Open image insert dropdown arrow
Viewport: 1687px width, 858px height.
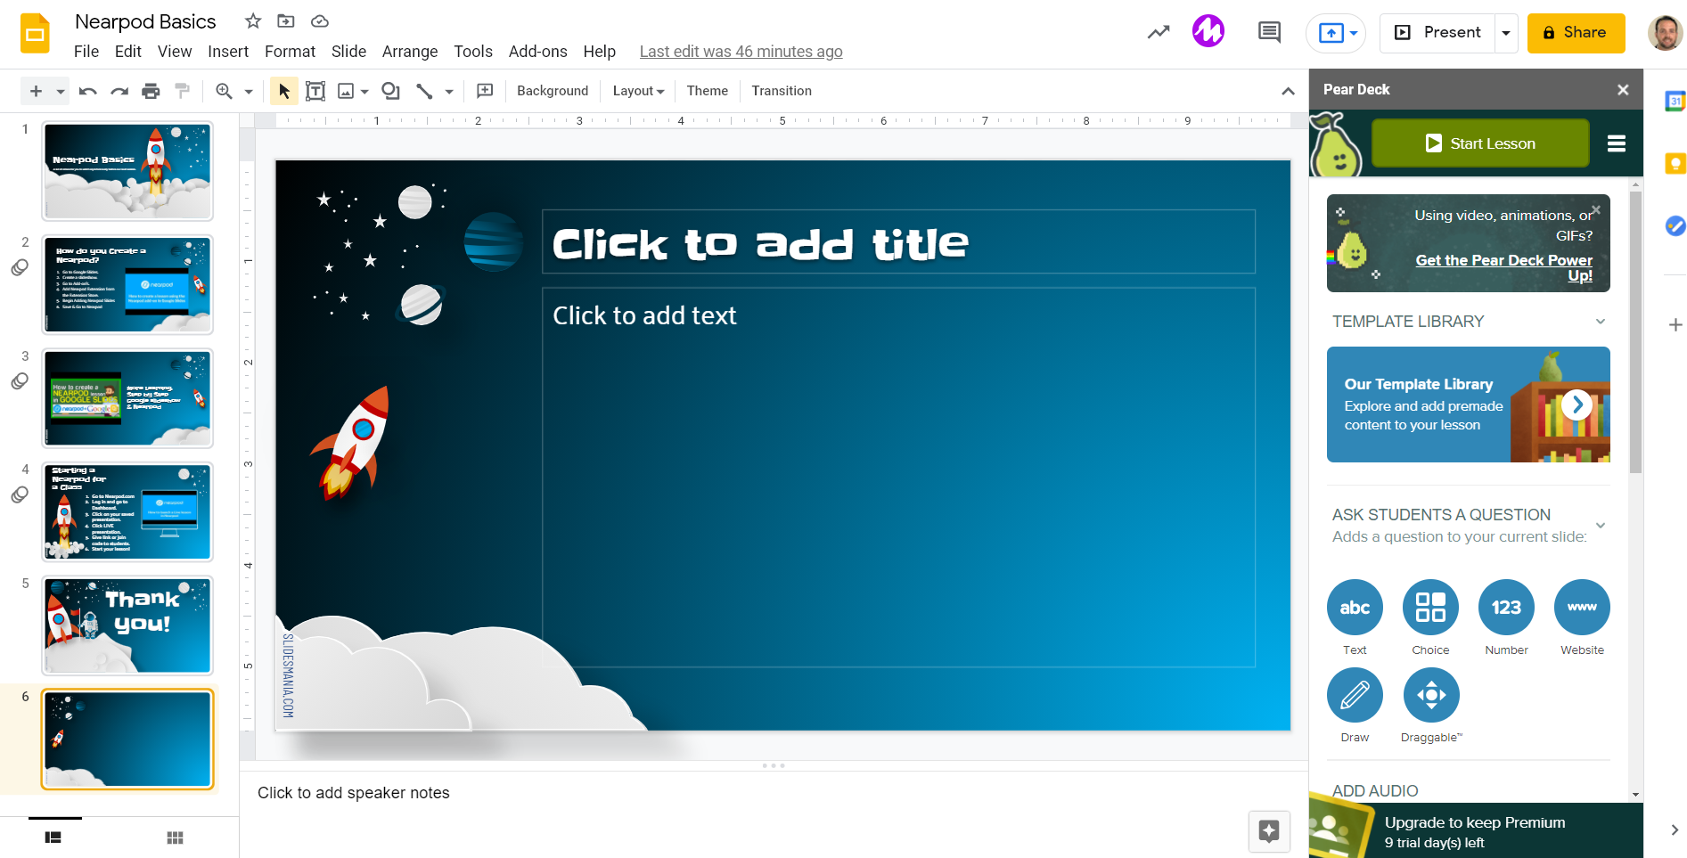coord(364,92)
